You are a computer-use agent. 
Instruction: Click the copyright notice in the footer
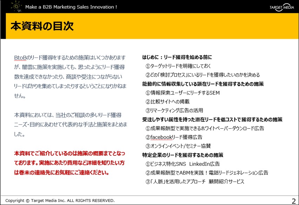click(60, 200)
